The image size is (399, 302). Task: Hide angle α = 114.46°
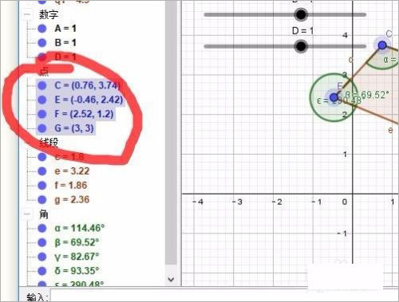pos(42,228)
